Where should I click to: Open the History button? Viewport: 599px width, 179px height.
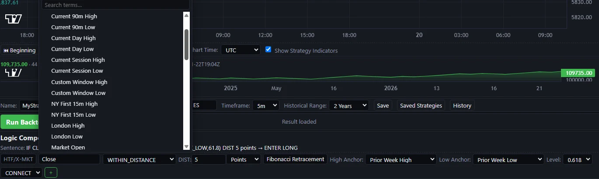click(x=462, y=105)
